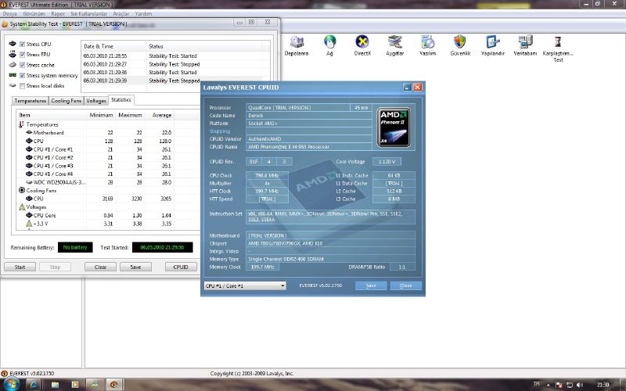Click the memory module icon beside Stress system memory
The height and width of the screenshot is (391, 626).
(x=13, y=75)
